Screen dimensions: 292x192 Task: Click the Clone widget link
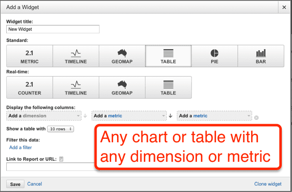click(268, 184)
